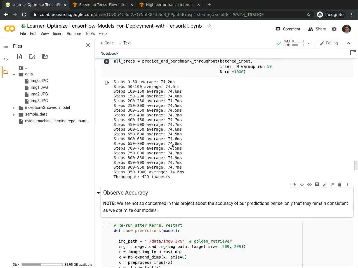This screenshot has width=358, height=268.
Task: Run the predict_and_benchmark_throughput cell
Action: coord(107,61)
